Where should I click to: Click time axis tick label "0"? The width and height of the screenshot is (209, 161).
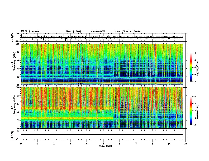(21, 144)
